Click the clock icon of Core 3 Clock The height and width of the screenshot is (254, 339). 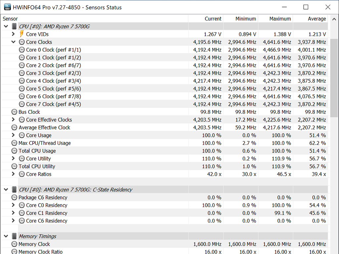coord(22,73)
